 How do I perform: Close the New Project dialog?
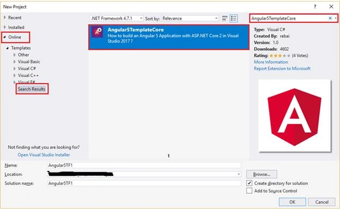tap(331, 7)
